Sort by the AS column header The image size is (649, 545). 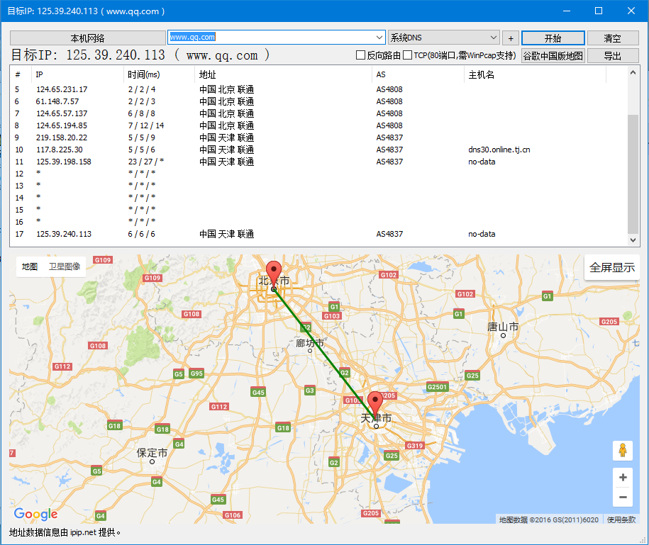[x=418, y=74]
